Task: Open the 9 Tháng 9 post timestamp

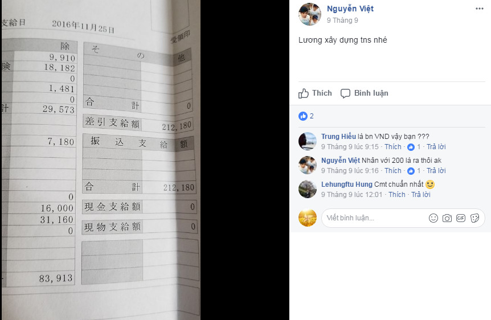Action: coord(342,20)
